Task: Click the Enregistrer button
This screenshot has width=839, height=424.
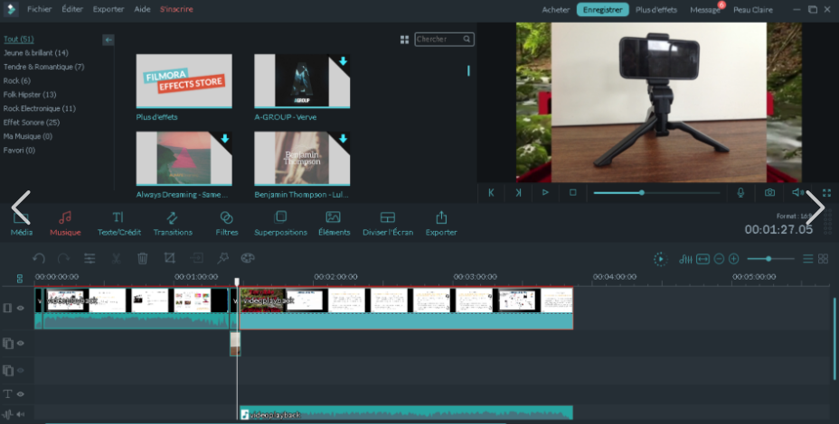Action: coord(602,9)
